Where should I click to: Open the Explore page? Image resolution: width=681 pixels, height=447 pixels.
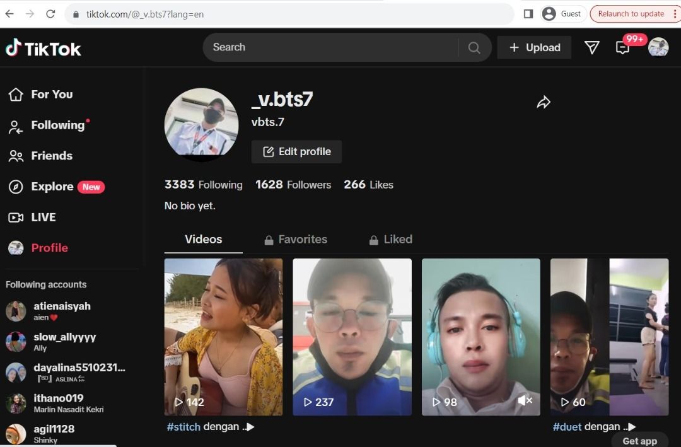pyautogui.click(x=52, y=187)
